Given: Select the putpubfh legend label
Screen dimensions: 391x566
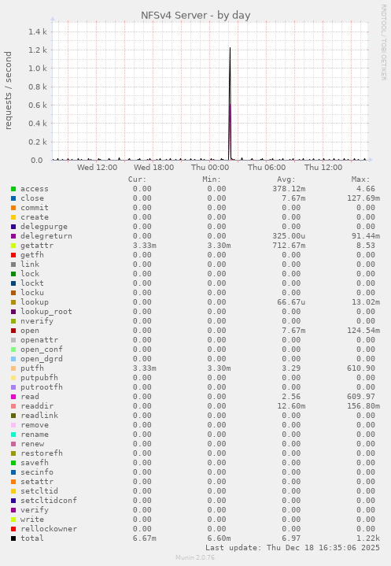Looking at the screenshot, I should click(39, 378).
